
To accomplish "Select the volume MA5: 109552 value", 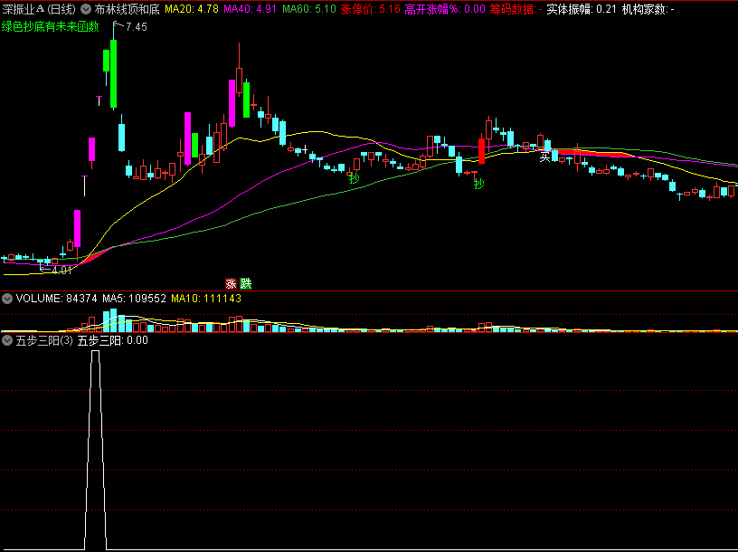I will coord(134,298).
